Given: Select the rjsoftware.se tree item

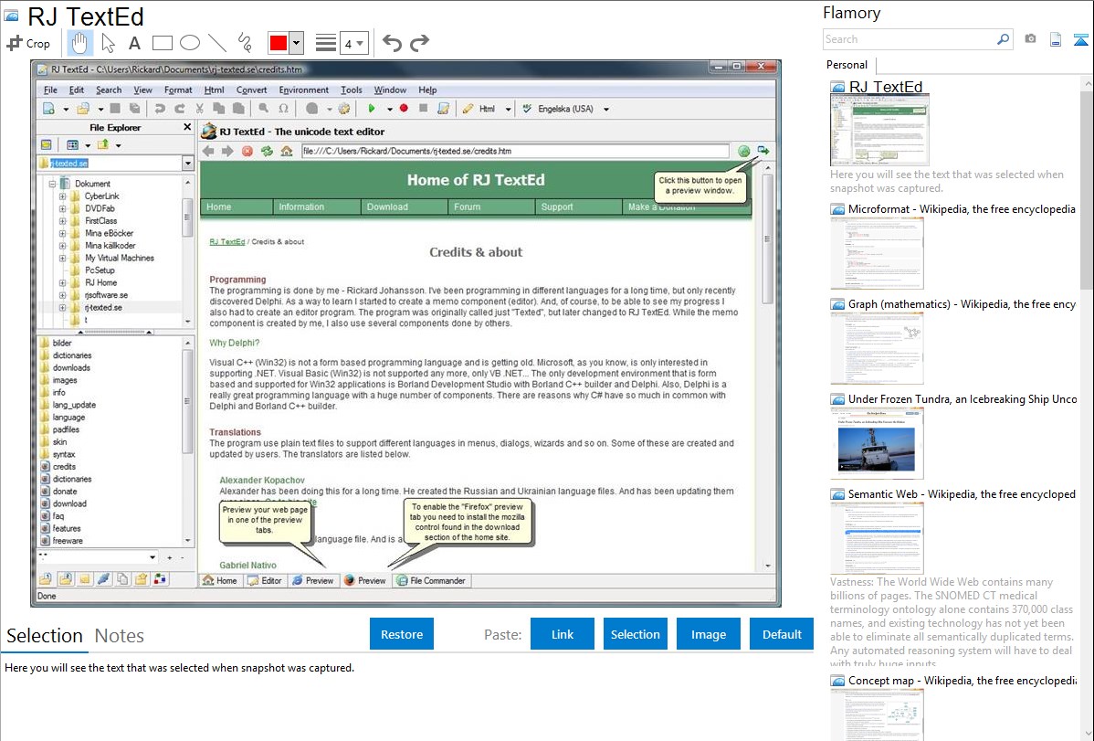Looking at the screenshot, I should tap(106, 295).
